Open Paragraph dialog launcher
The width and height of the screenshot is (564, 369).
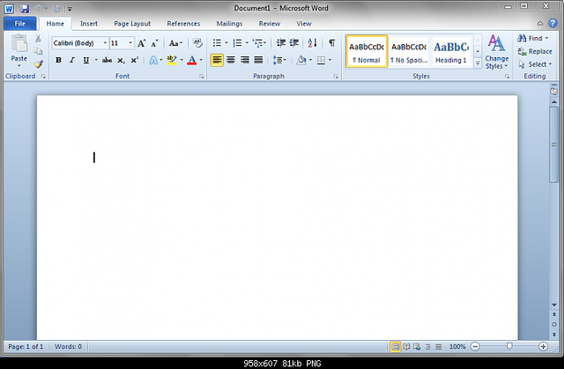pyautogui.click(x=336, y=77)
